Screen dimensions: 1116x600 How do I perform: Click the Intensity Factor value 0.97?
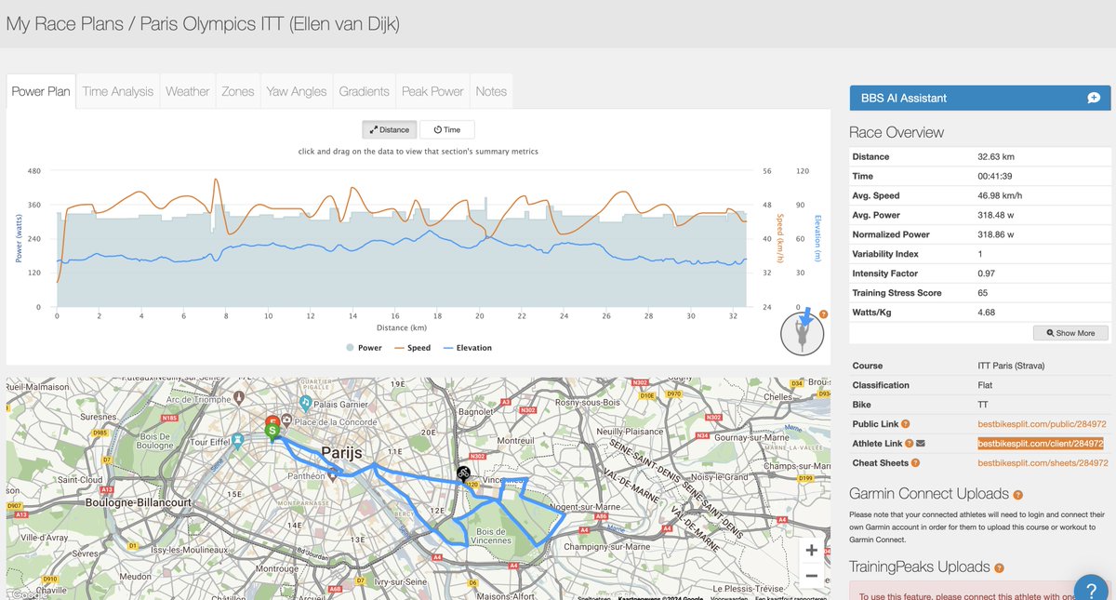coord(987,273)
